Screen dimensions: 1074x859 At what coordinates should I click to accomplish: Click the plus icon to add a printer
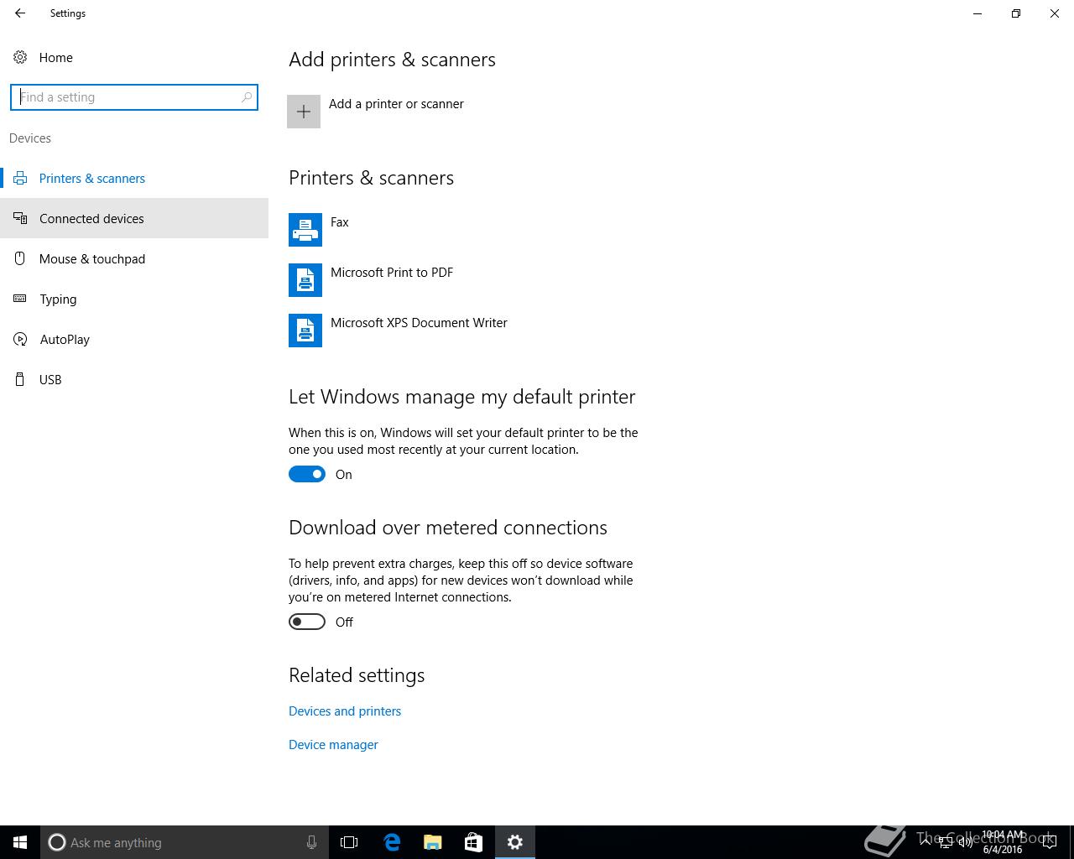(304, 112)
